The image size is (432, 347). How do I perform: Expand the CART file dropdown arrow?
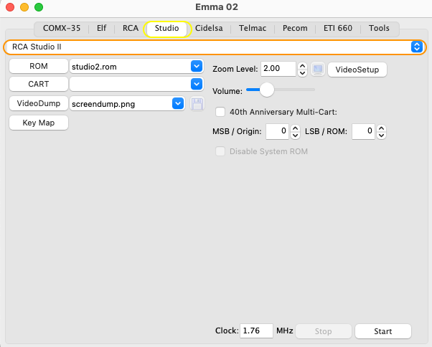[x=197, y=84]
